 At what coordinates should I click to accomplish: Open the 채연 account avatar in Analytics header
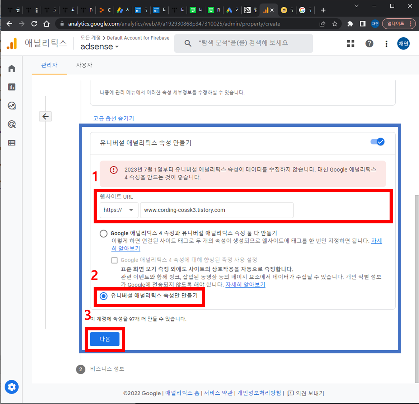[x=404, y=43]
